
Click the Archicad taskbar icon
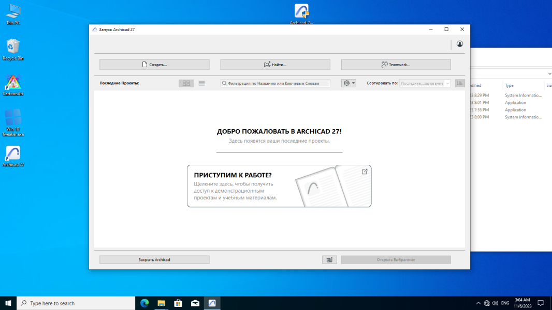212,303
